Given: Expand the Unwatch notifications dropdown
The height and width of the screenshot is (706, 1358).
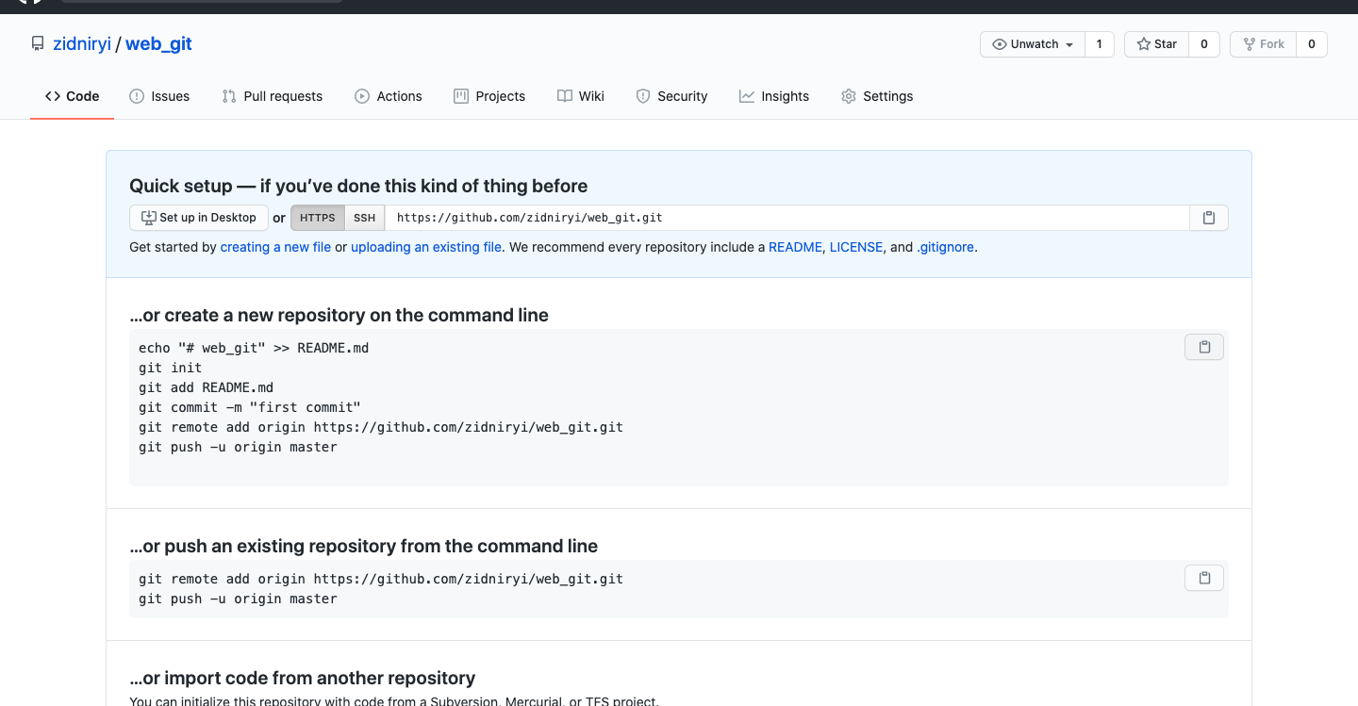Looking at the screenshot, I should point(1034,44).
